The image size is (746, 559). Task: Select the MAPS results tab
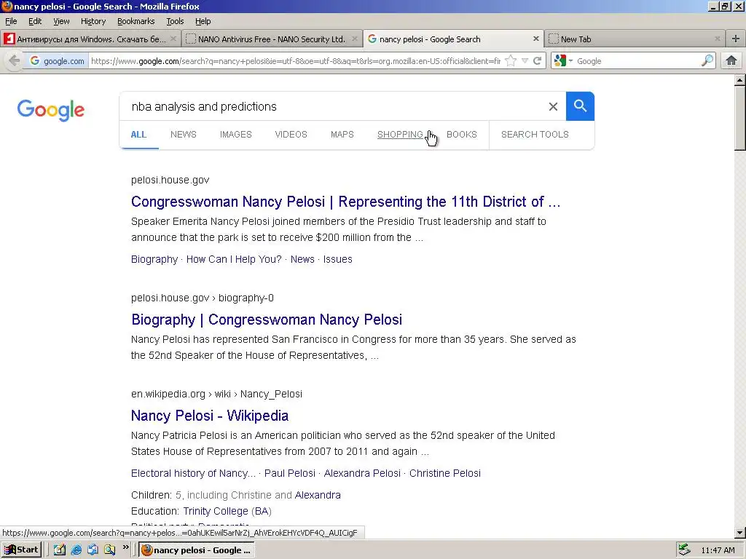coord(342,135)
